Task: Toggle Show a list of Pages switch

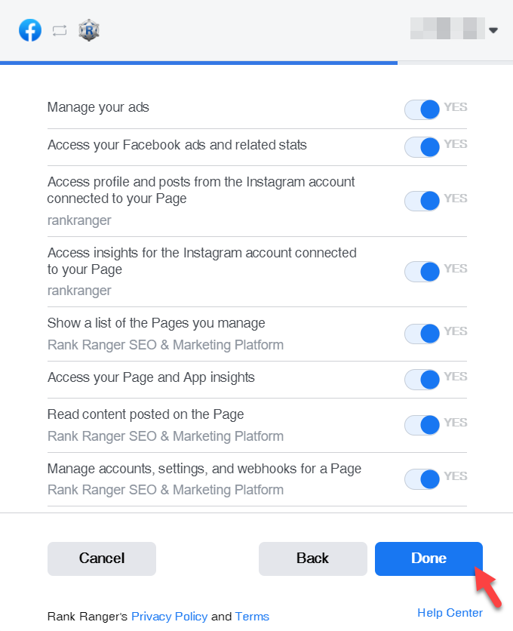Action: pyautogui.click(x=422, y=334)
